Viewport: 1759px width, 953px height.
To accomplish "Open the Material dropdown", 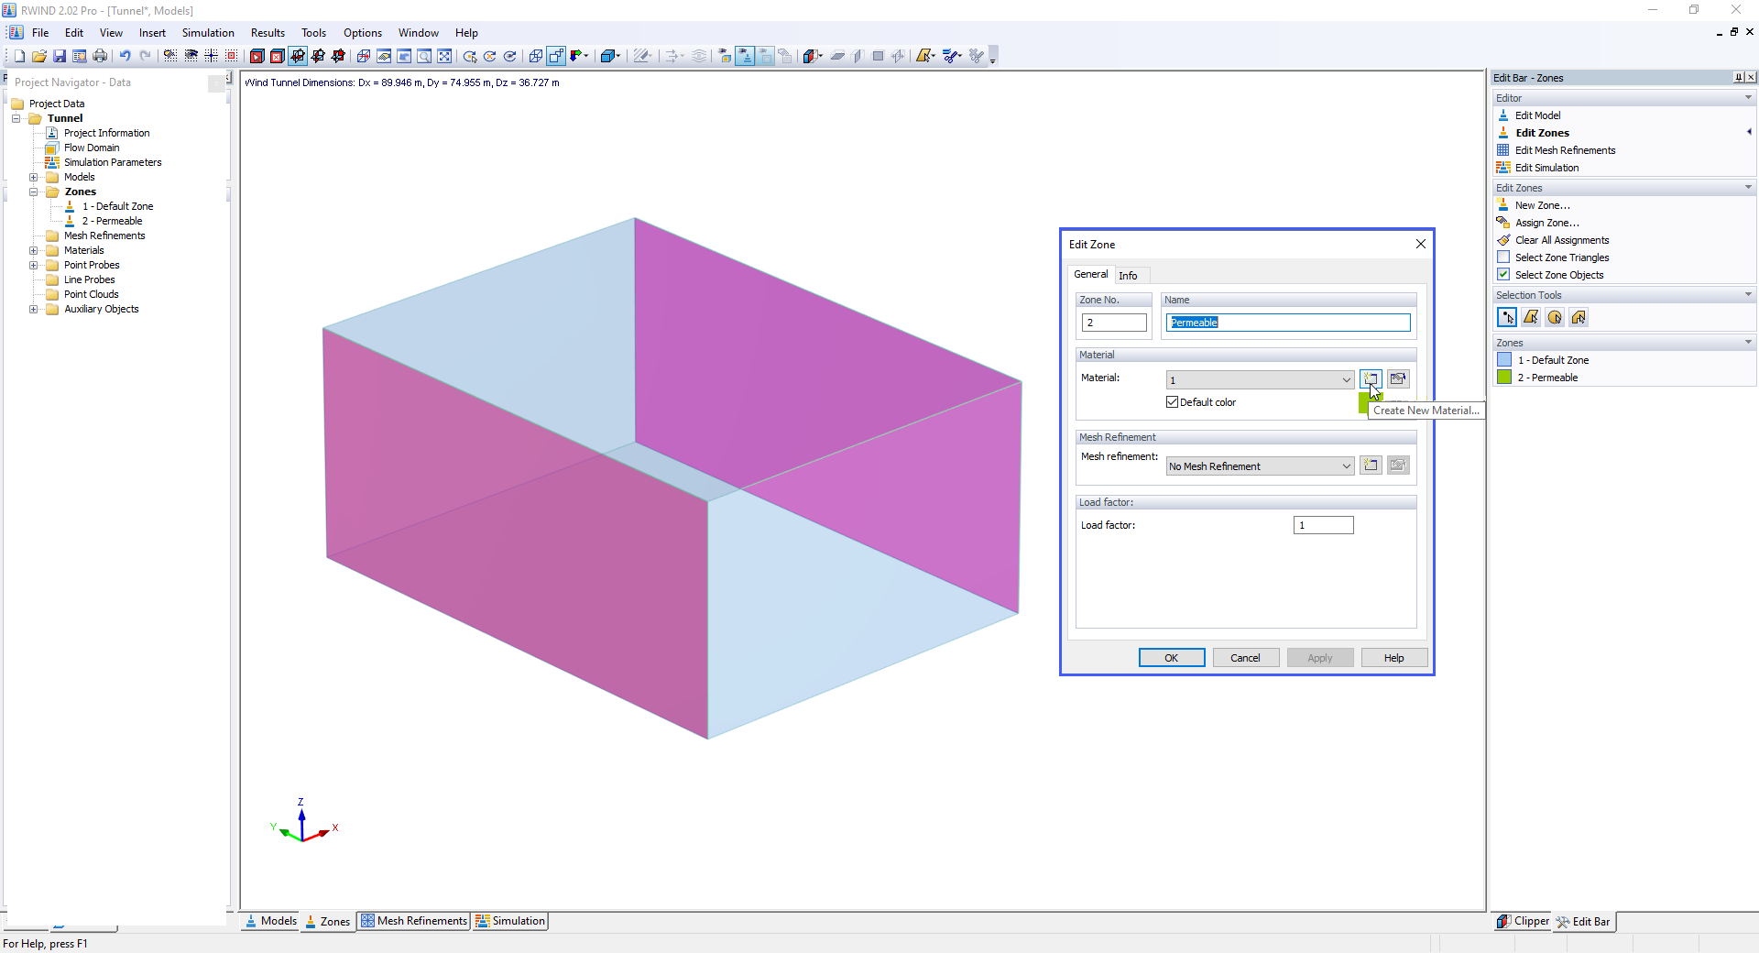I will 1260,379.
